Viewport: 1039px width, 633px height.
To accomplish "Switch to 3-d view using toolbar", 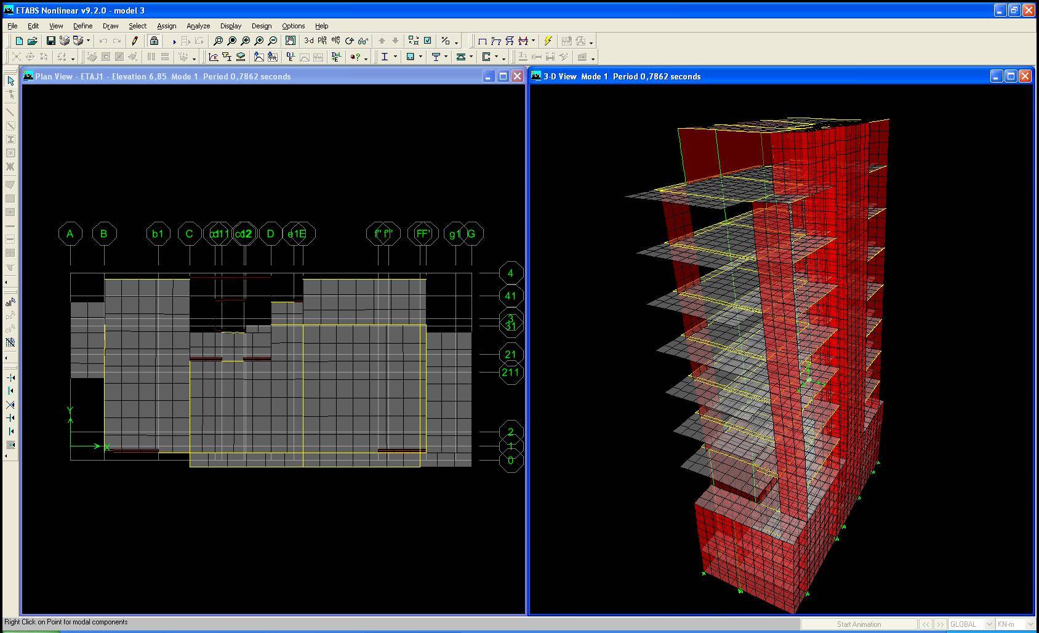I will pos(308,41).
